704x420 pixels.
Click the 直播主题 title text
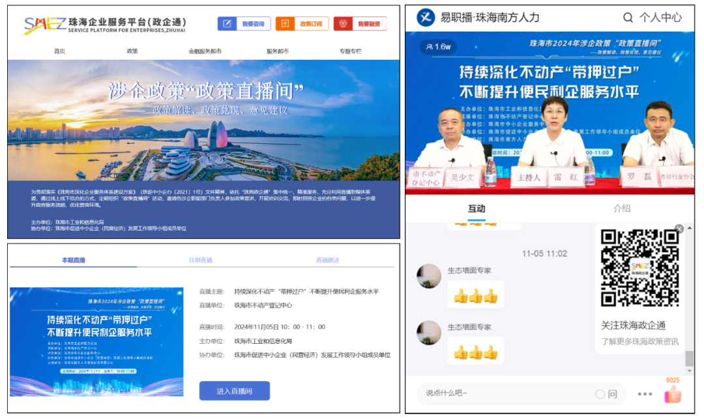point(306,292)
